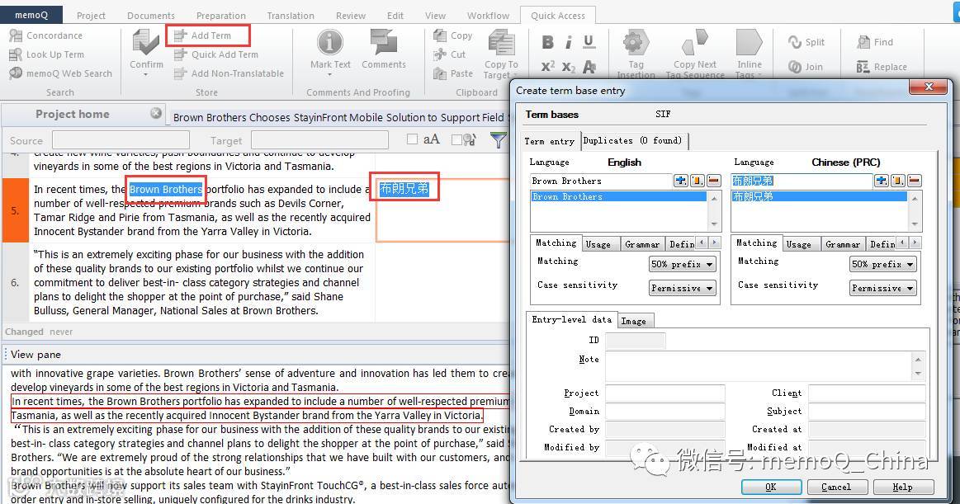Open the English Grammar tab
The width and height of the screenshot is (960, 504).
pyautogui.click(x=642, y=244)
